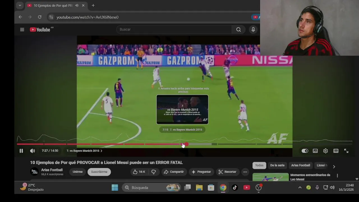Viewport: 359px width, 202px height.
Task: Mute tab via speaker icon on tab
Action: click(77, 5)
